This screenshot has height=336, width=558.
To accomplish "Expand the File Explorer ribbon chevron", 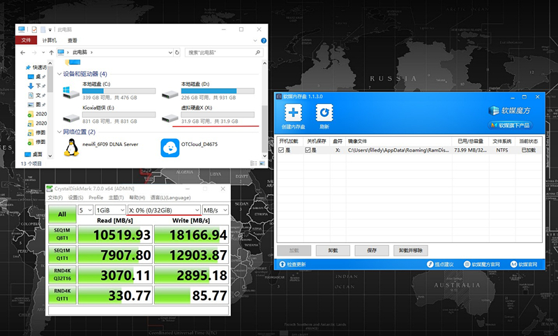I will (255, 41).
